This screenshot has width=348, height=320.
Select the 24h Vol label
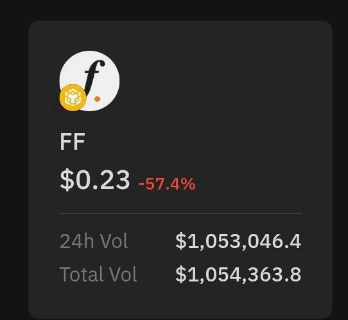(x=94, y=241)
